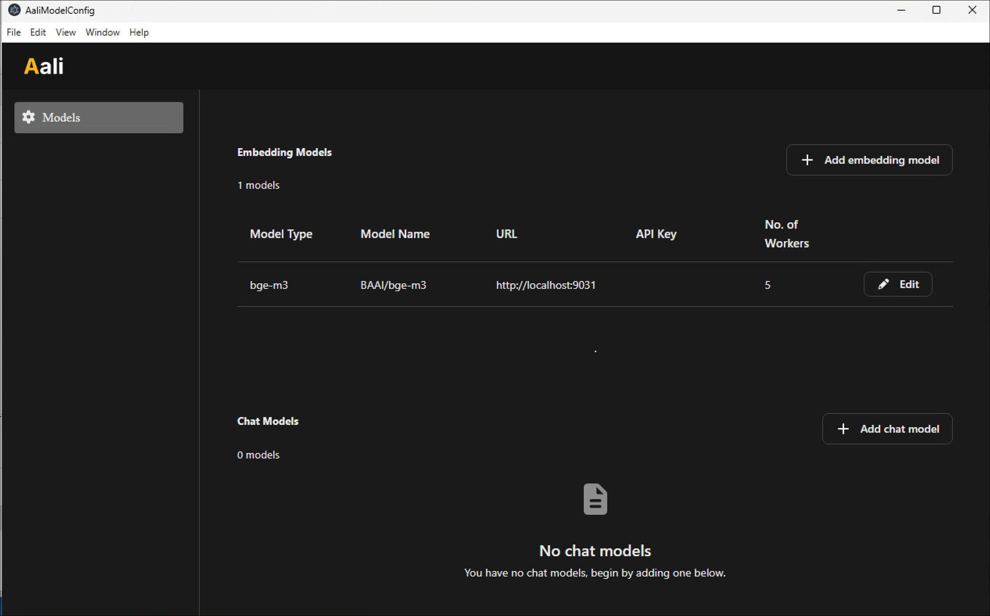Click the plus icon for adding chat model
This screenshot has width=990, height=616.
(843, 429)
